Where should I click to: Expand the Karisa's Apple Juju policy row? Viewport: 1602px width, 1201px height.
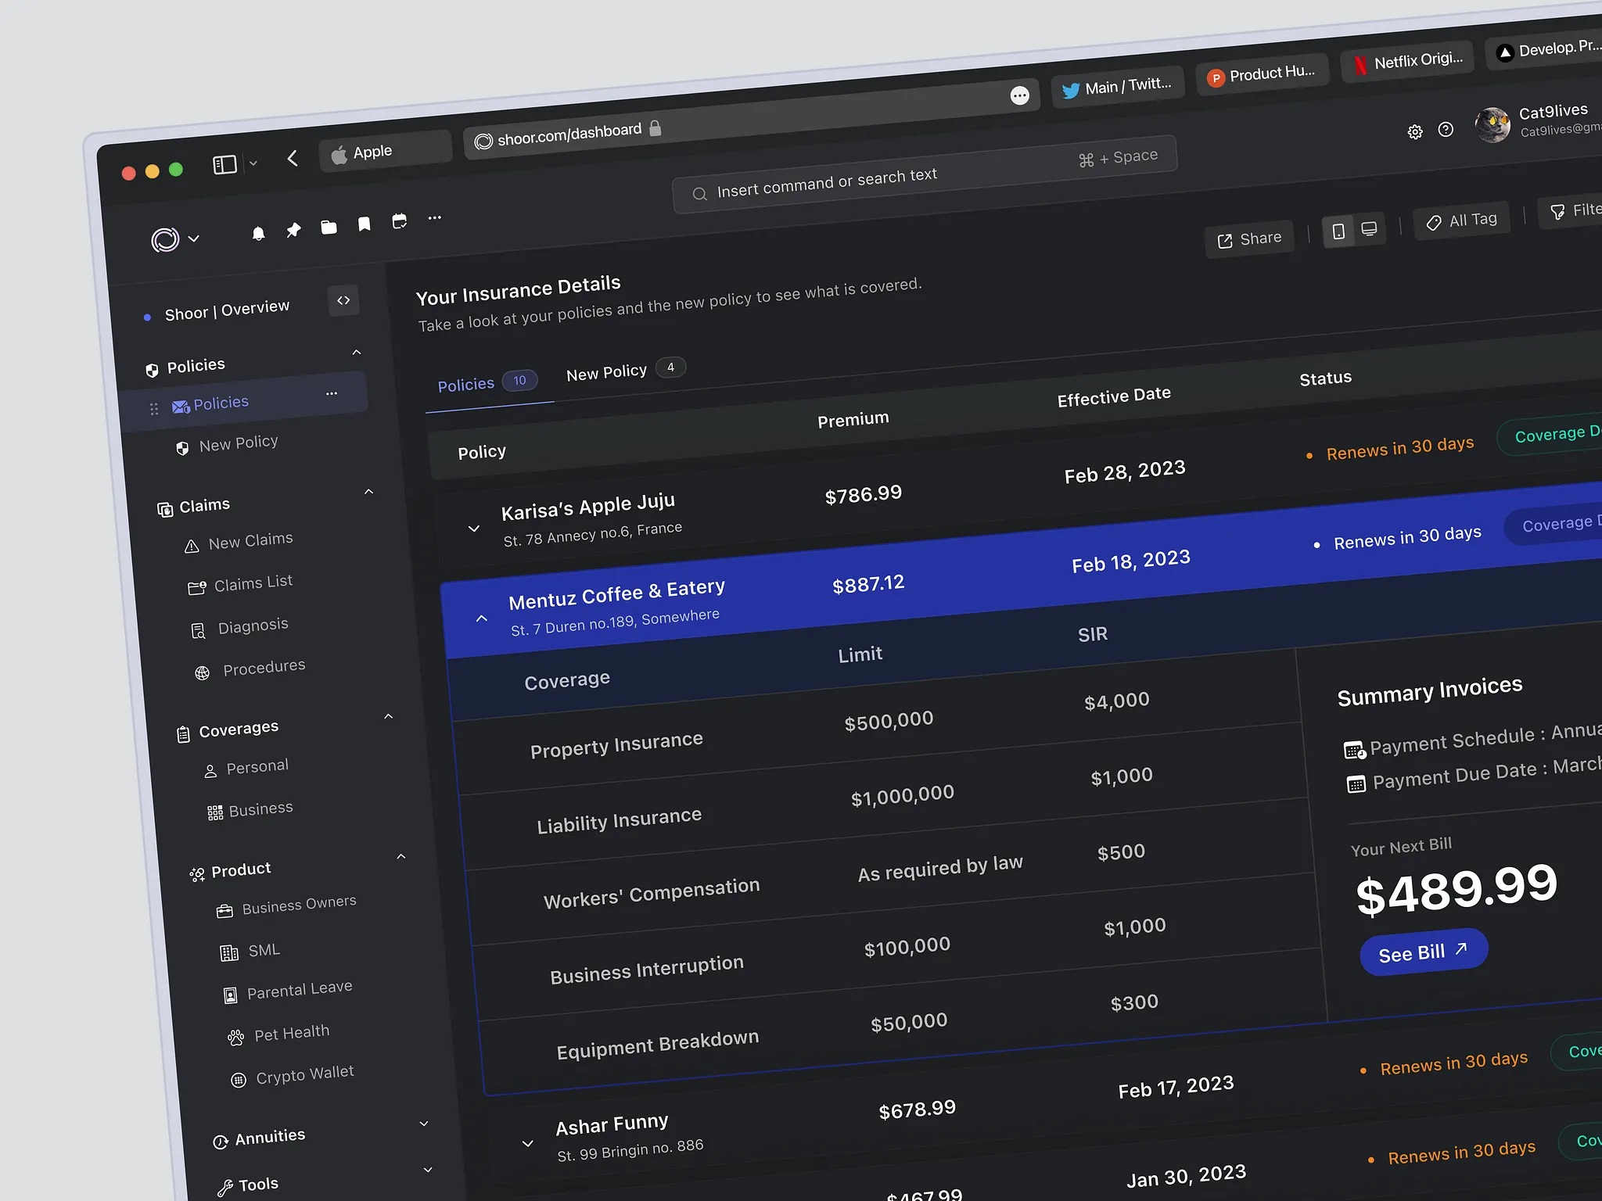pos(473,529)
